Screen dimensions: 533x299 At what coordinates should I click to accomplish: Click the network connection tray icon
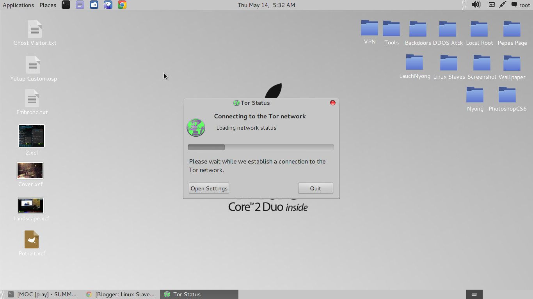(502, 5)
